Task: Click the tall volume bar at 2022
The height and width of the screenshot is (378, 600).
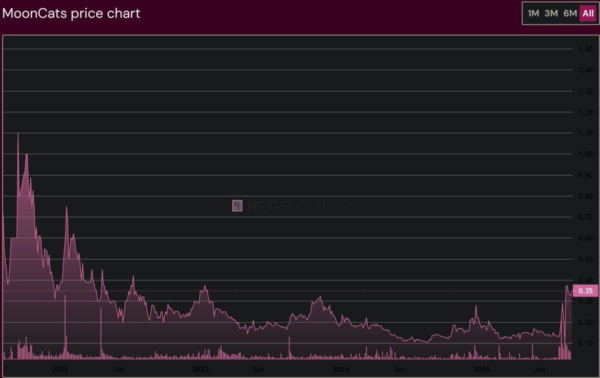Action: click(x=65, y=327)
